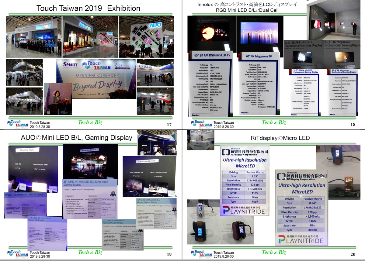Open the Innolux booth photo with lined-up crowd
This screenshot has height=261, width=365.
(34, 37)
